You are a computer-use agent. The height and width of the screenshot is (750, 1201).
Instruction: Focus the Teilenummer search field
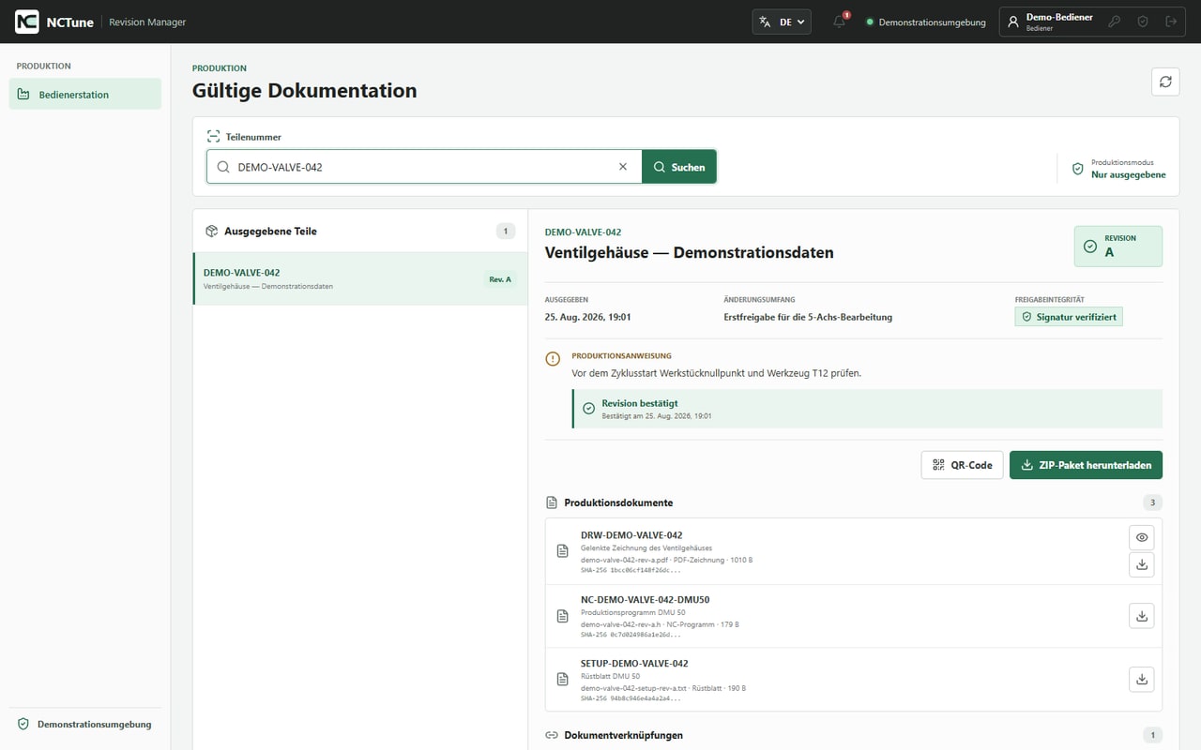[424, 167]
